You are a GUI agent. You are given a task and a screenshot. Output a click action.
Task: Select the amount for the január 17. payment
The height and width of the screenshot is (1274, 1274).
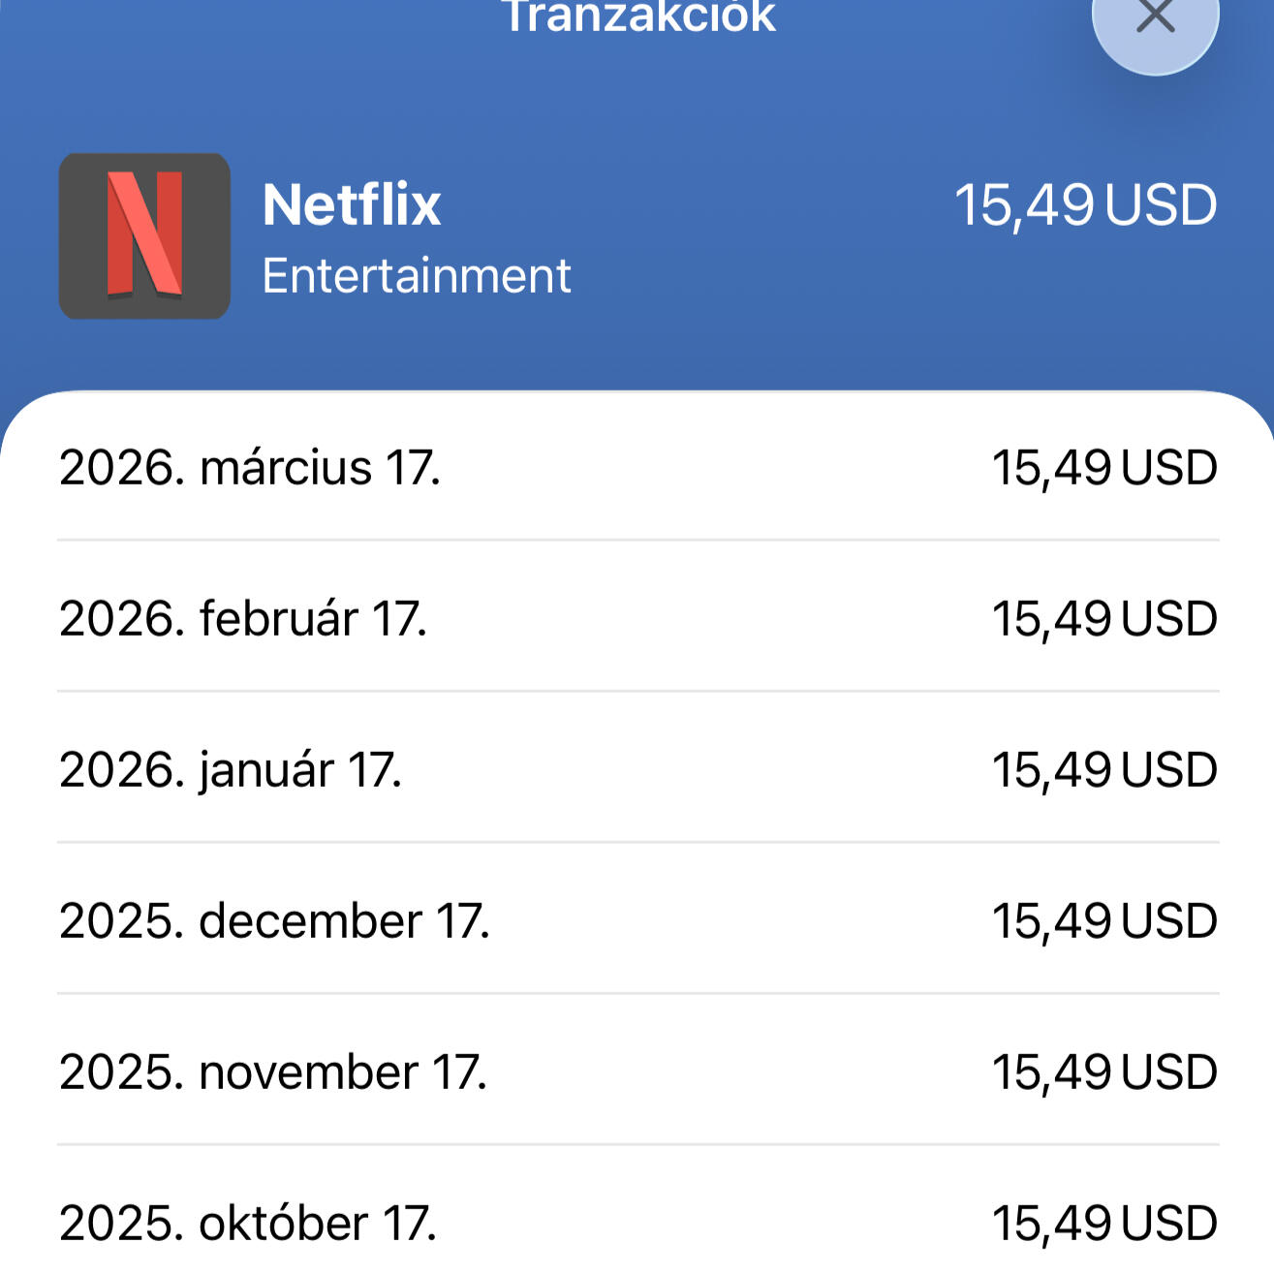coord(1104,770)
